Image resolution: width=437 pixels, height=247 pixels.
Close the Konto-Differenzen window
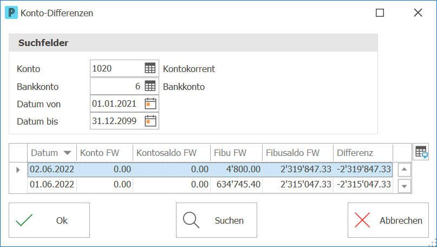pos(418,13)
